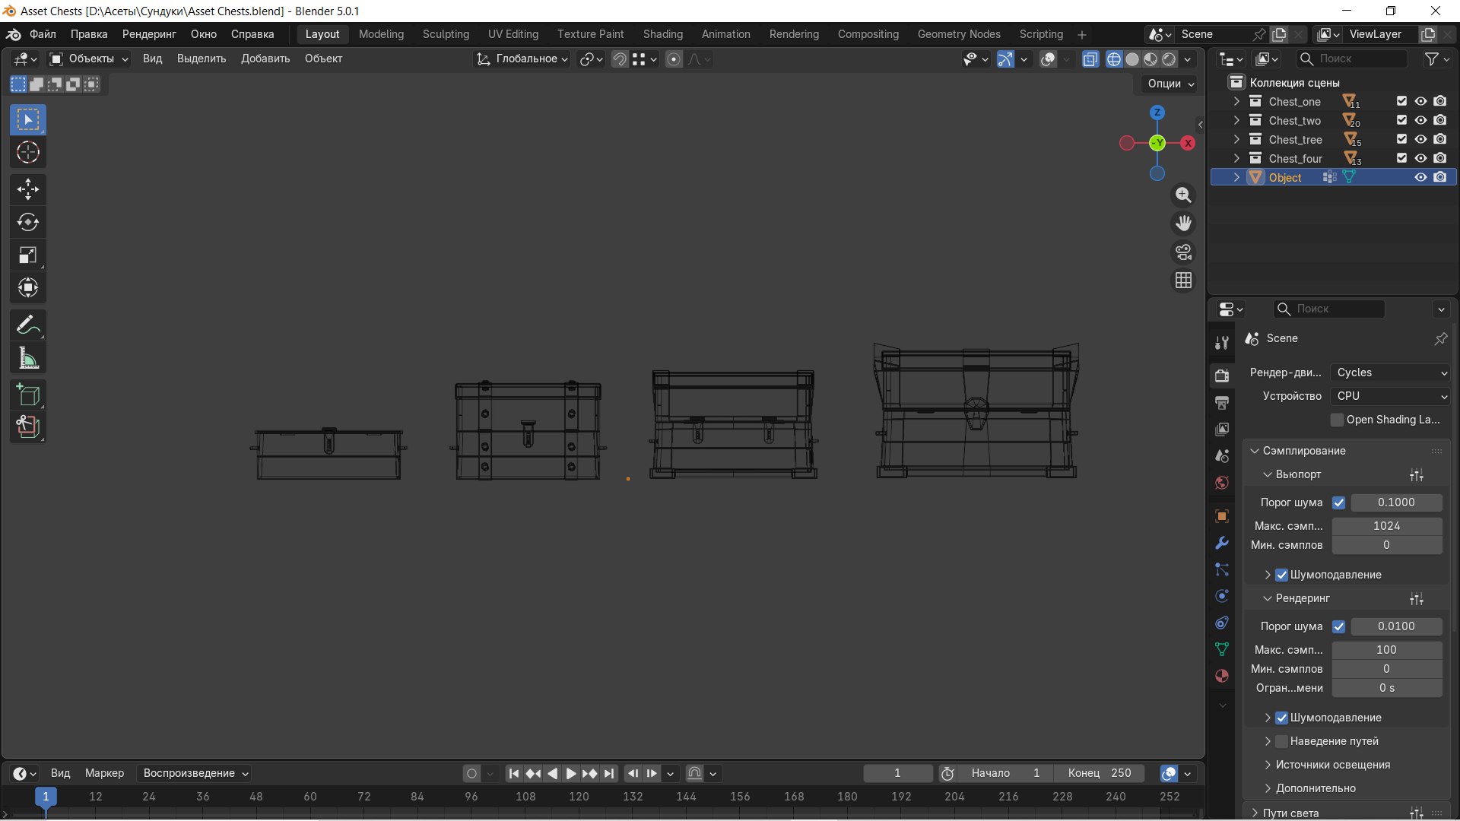
Task: Hide Chest_one collection in viewport
Action: [1420, 101]
